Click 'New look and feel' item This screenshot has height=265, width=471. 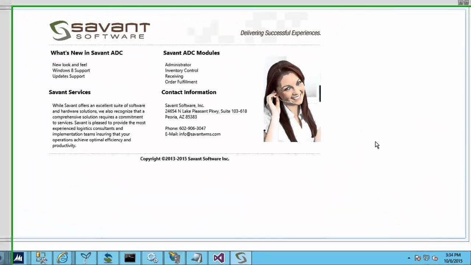tap(70, 65)
